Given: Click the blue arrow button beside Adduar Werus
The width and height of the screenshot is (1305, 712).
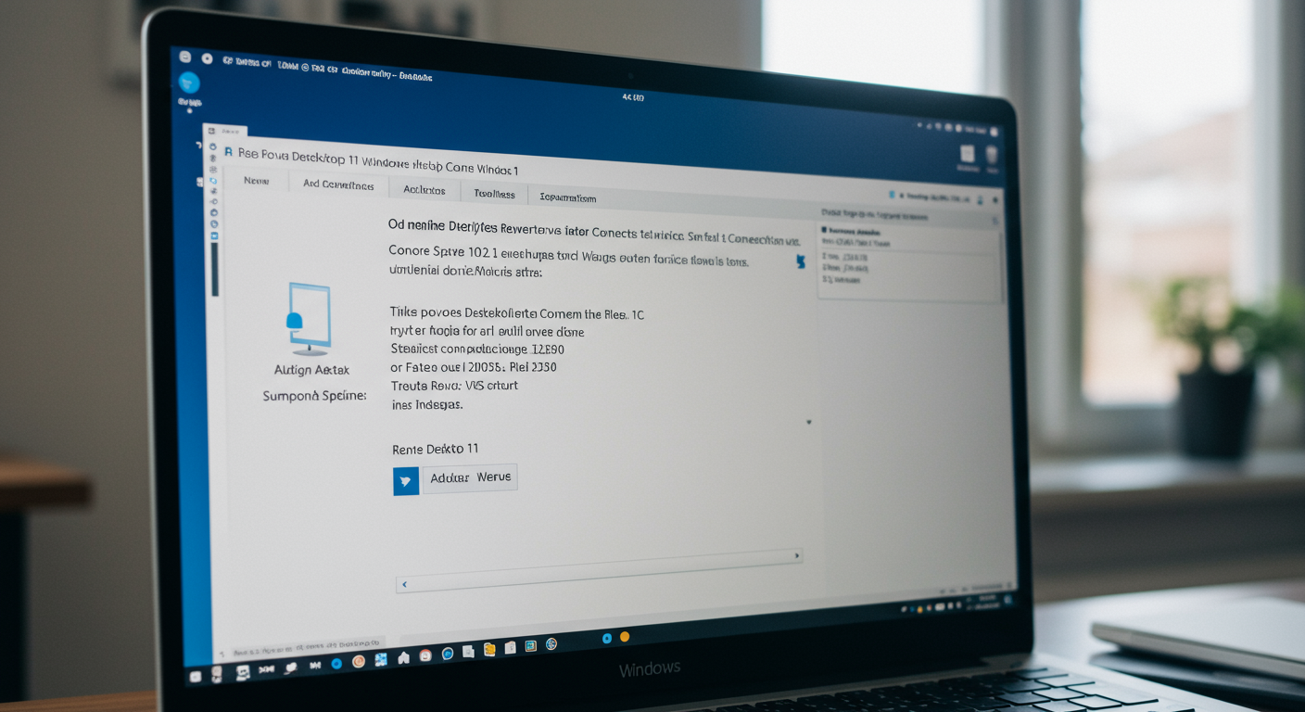Looking at the screenshot, I should pos(406,480).
